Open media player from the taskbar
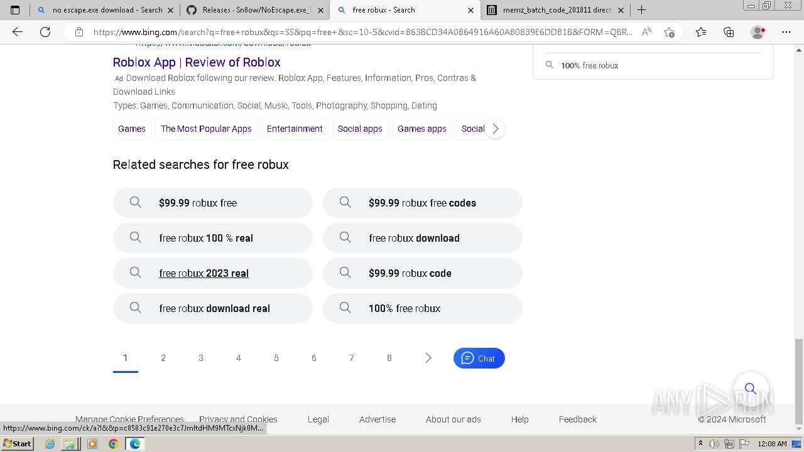804x452 pixels. tap(92, 444)
